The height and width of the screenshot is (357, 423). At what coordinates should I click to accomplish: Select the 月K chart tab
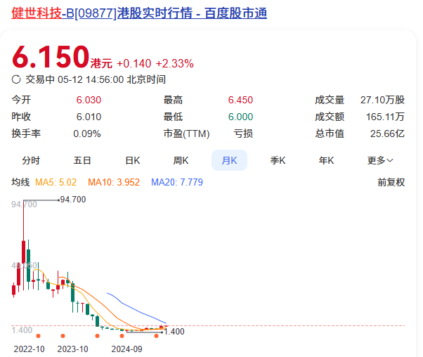pos(229,160)
